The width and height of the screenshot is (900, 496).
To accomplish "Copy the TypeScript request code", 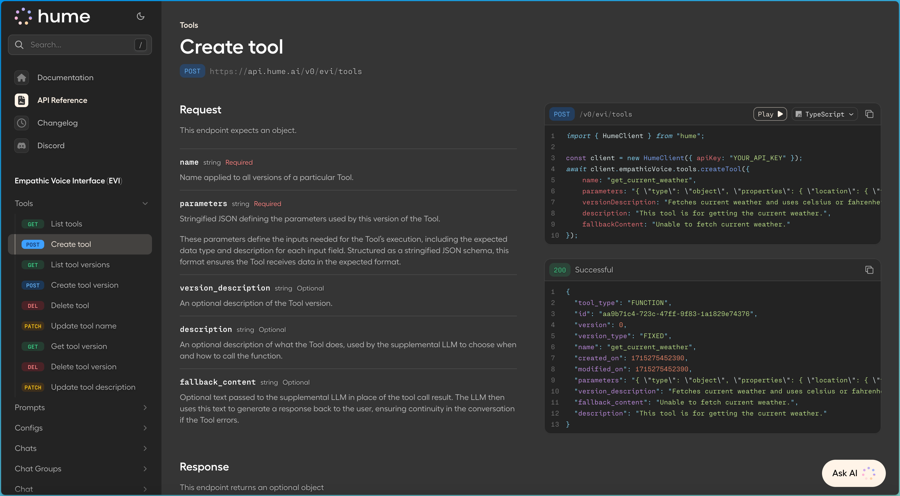I will tap(869, 114).
